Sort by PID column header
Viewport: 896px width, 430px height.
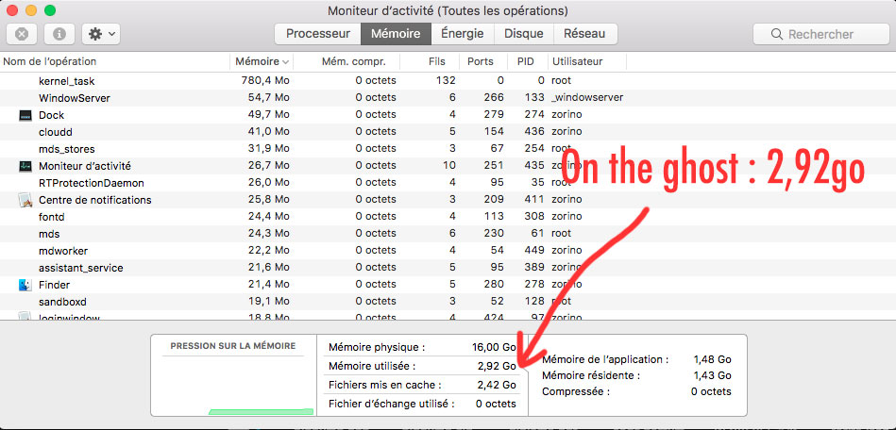[x=528, y=61]
